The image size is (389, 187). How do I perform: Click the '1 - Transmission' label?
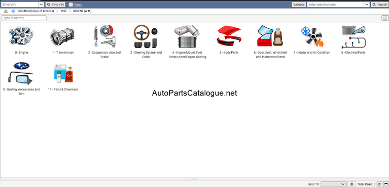point(63,53)
